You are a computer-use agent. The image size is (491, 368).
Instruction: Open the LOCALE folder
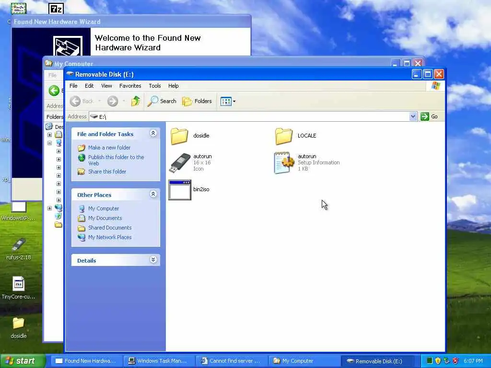click(x=295, y=136)
